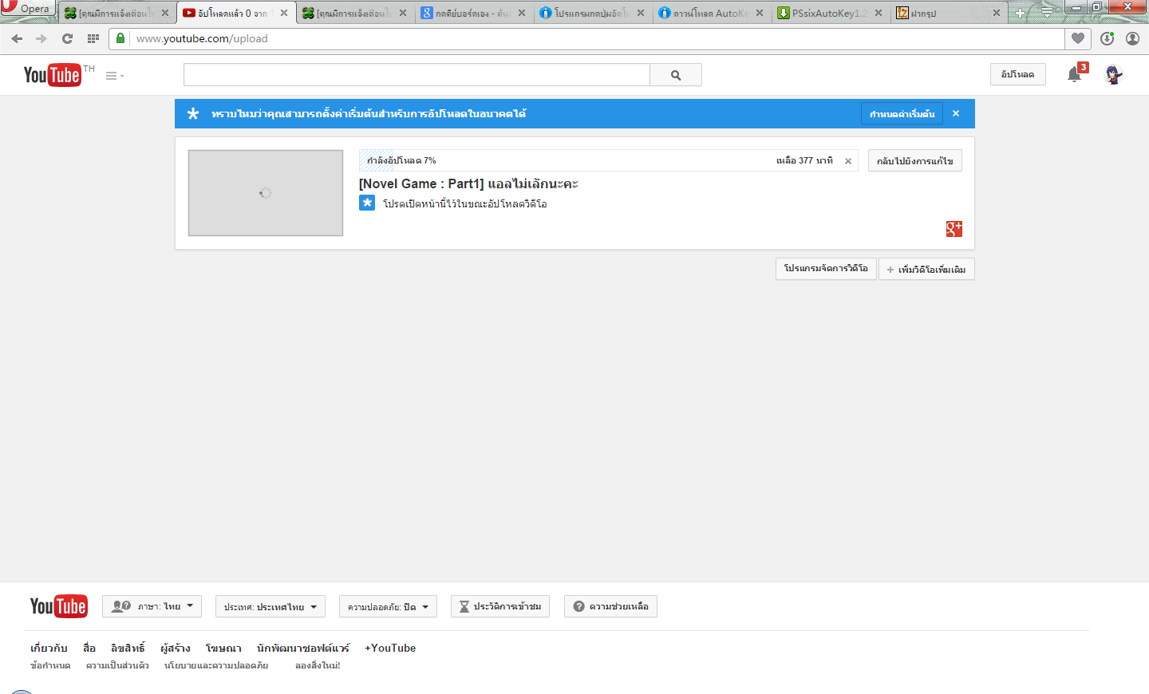Screen dimensions: 1149x694
Task: Click the กลับไปยังการแก้ไข button
Action: click(914, 160)
